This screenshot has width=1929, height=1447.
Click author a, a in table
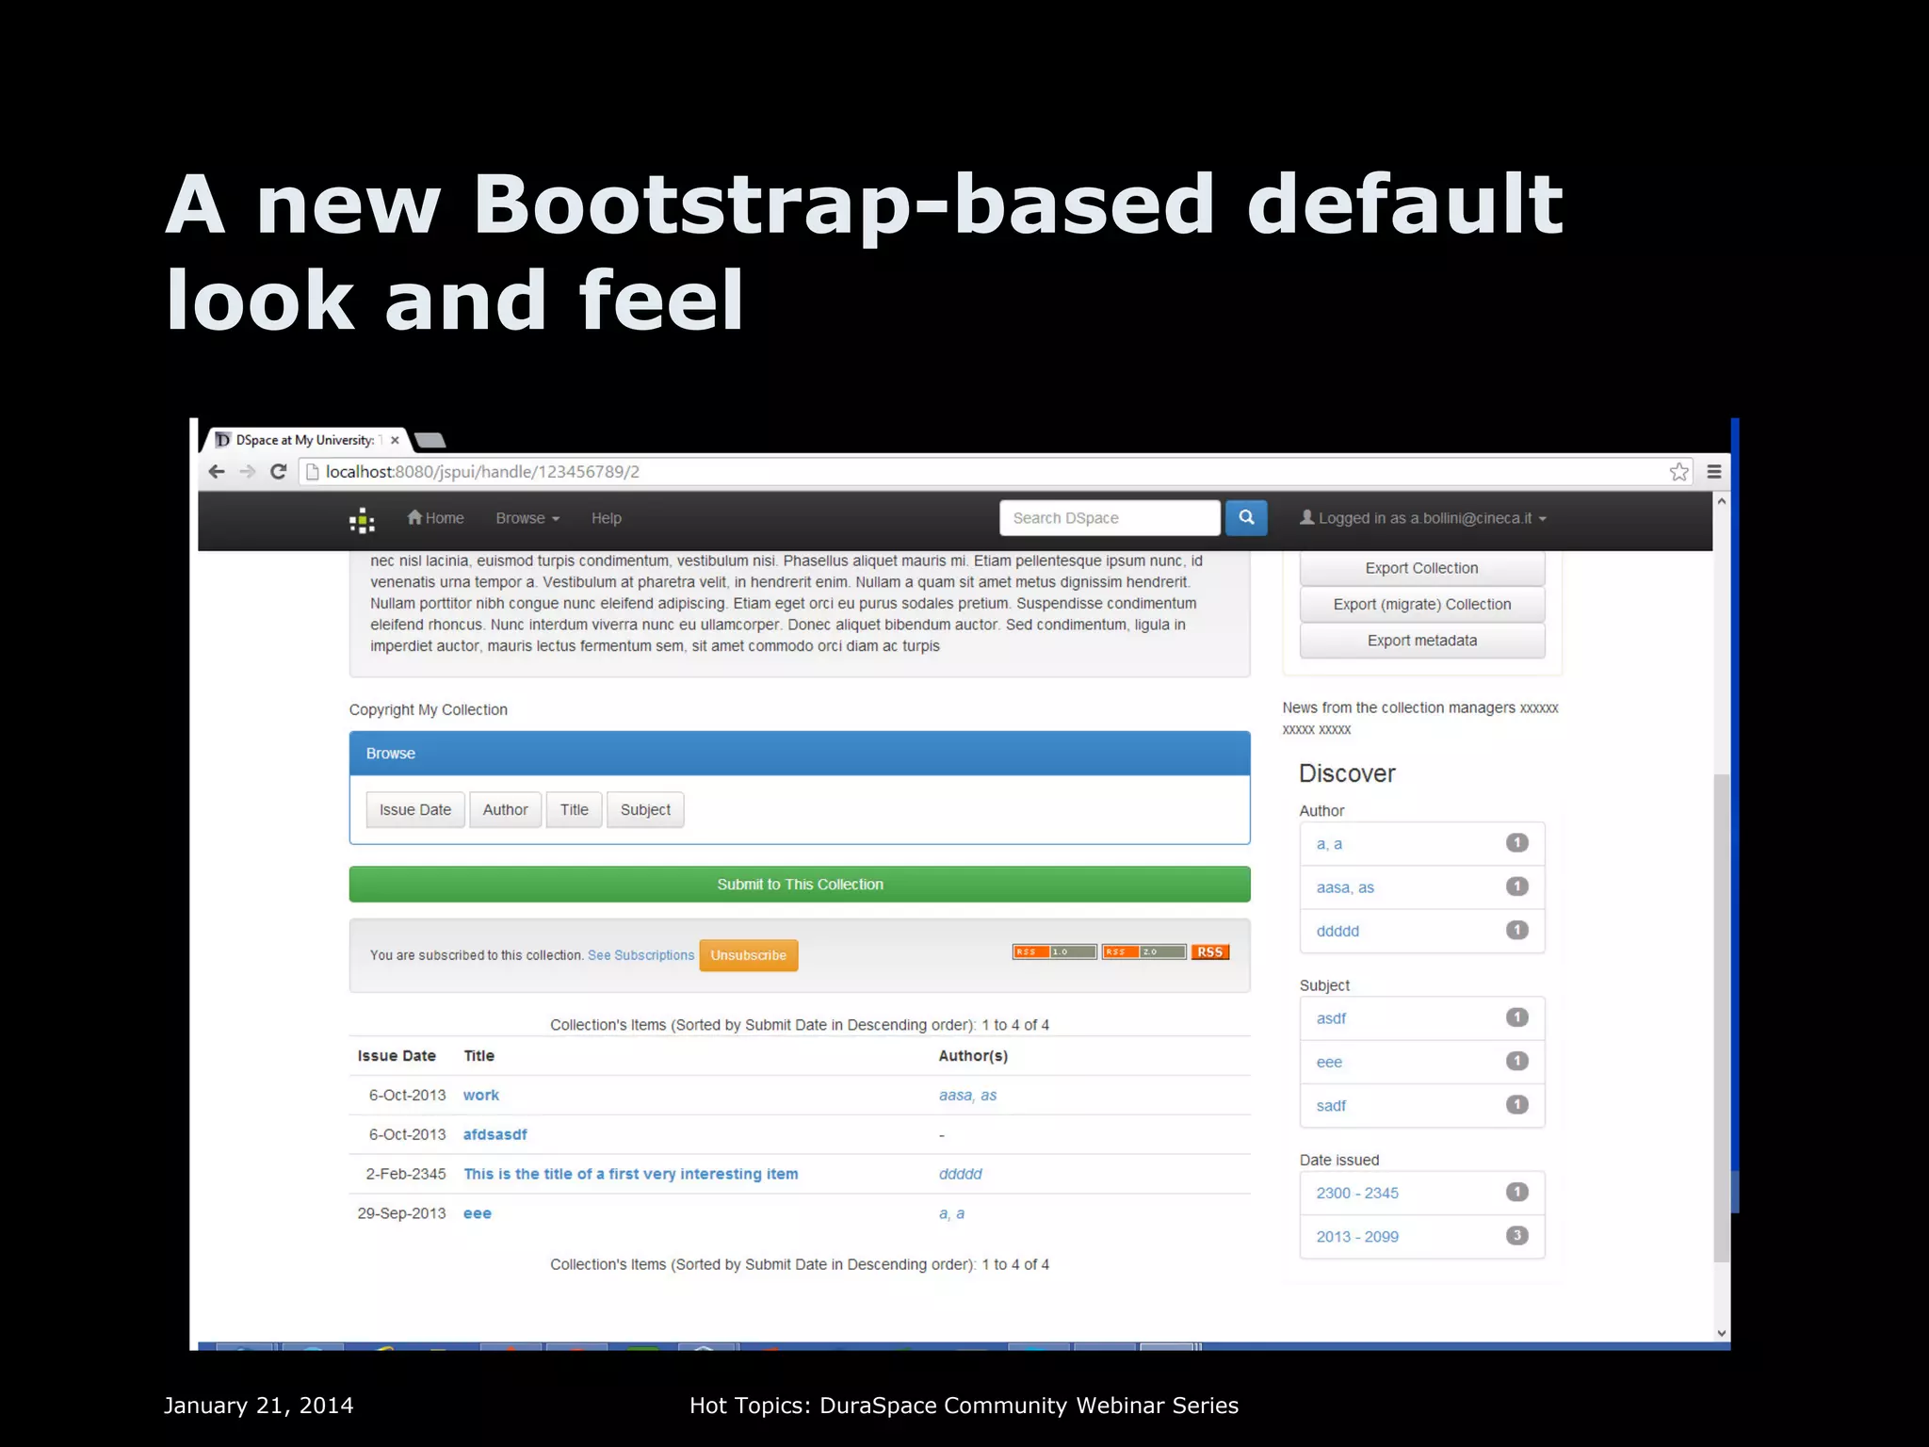[951, 1213]
